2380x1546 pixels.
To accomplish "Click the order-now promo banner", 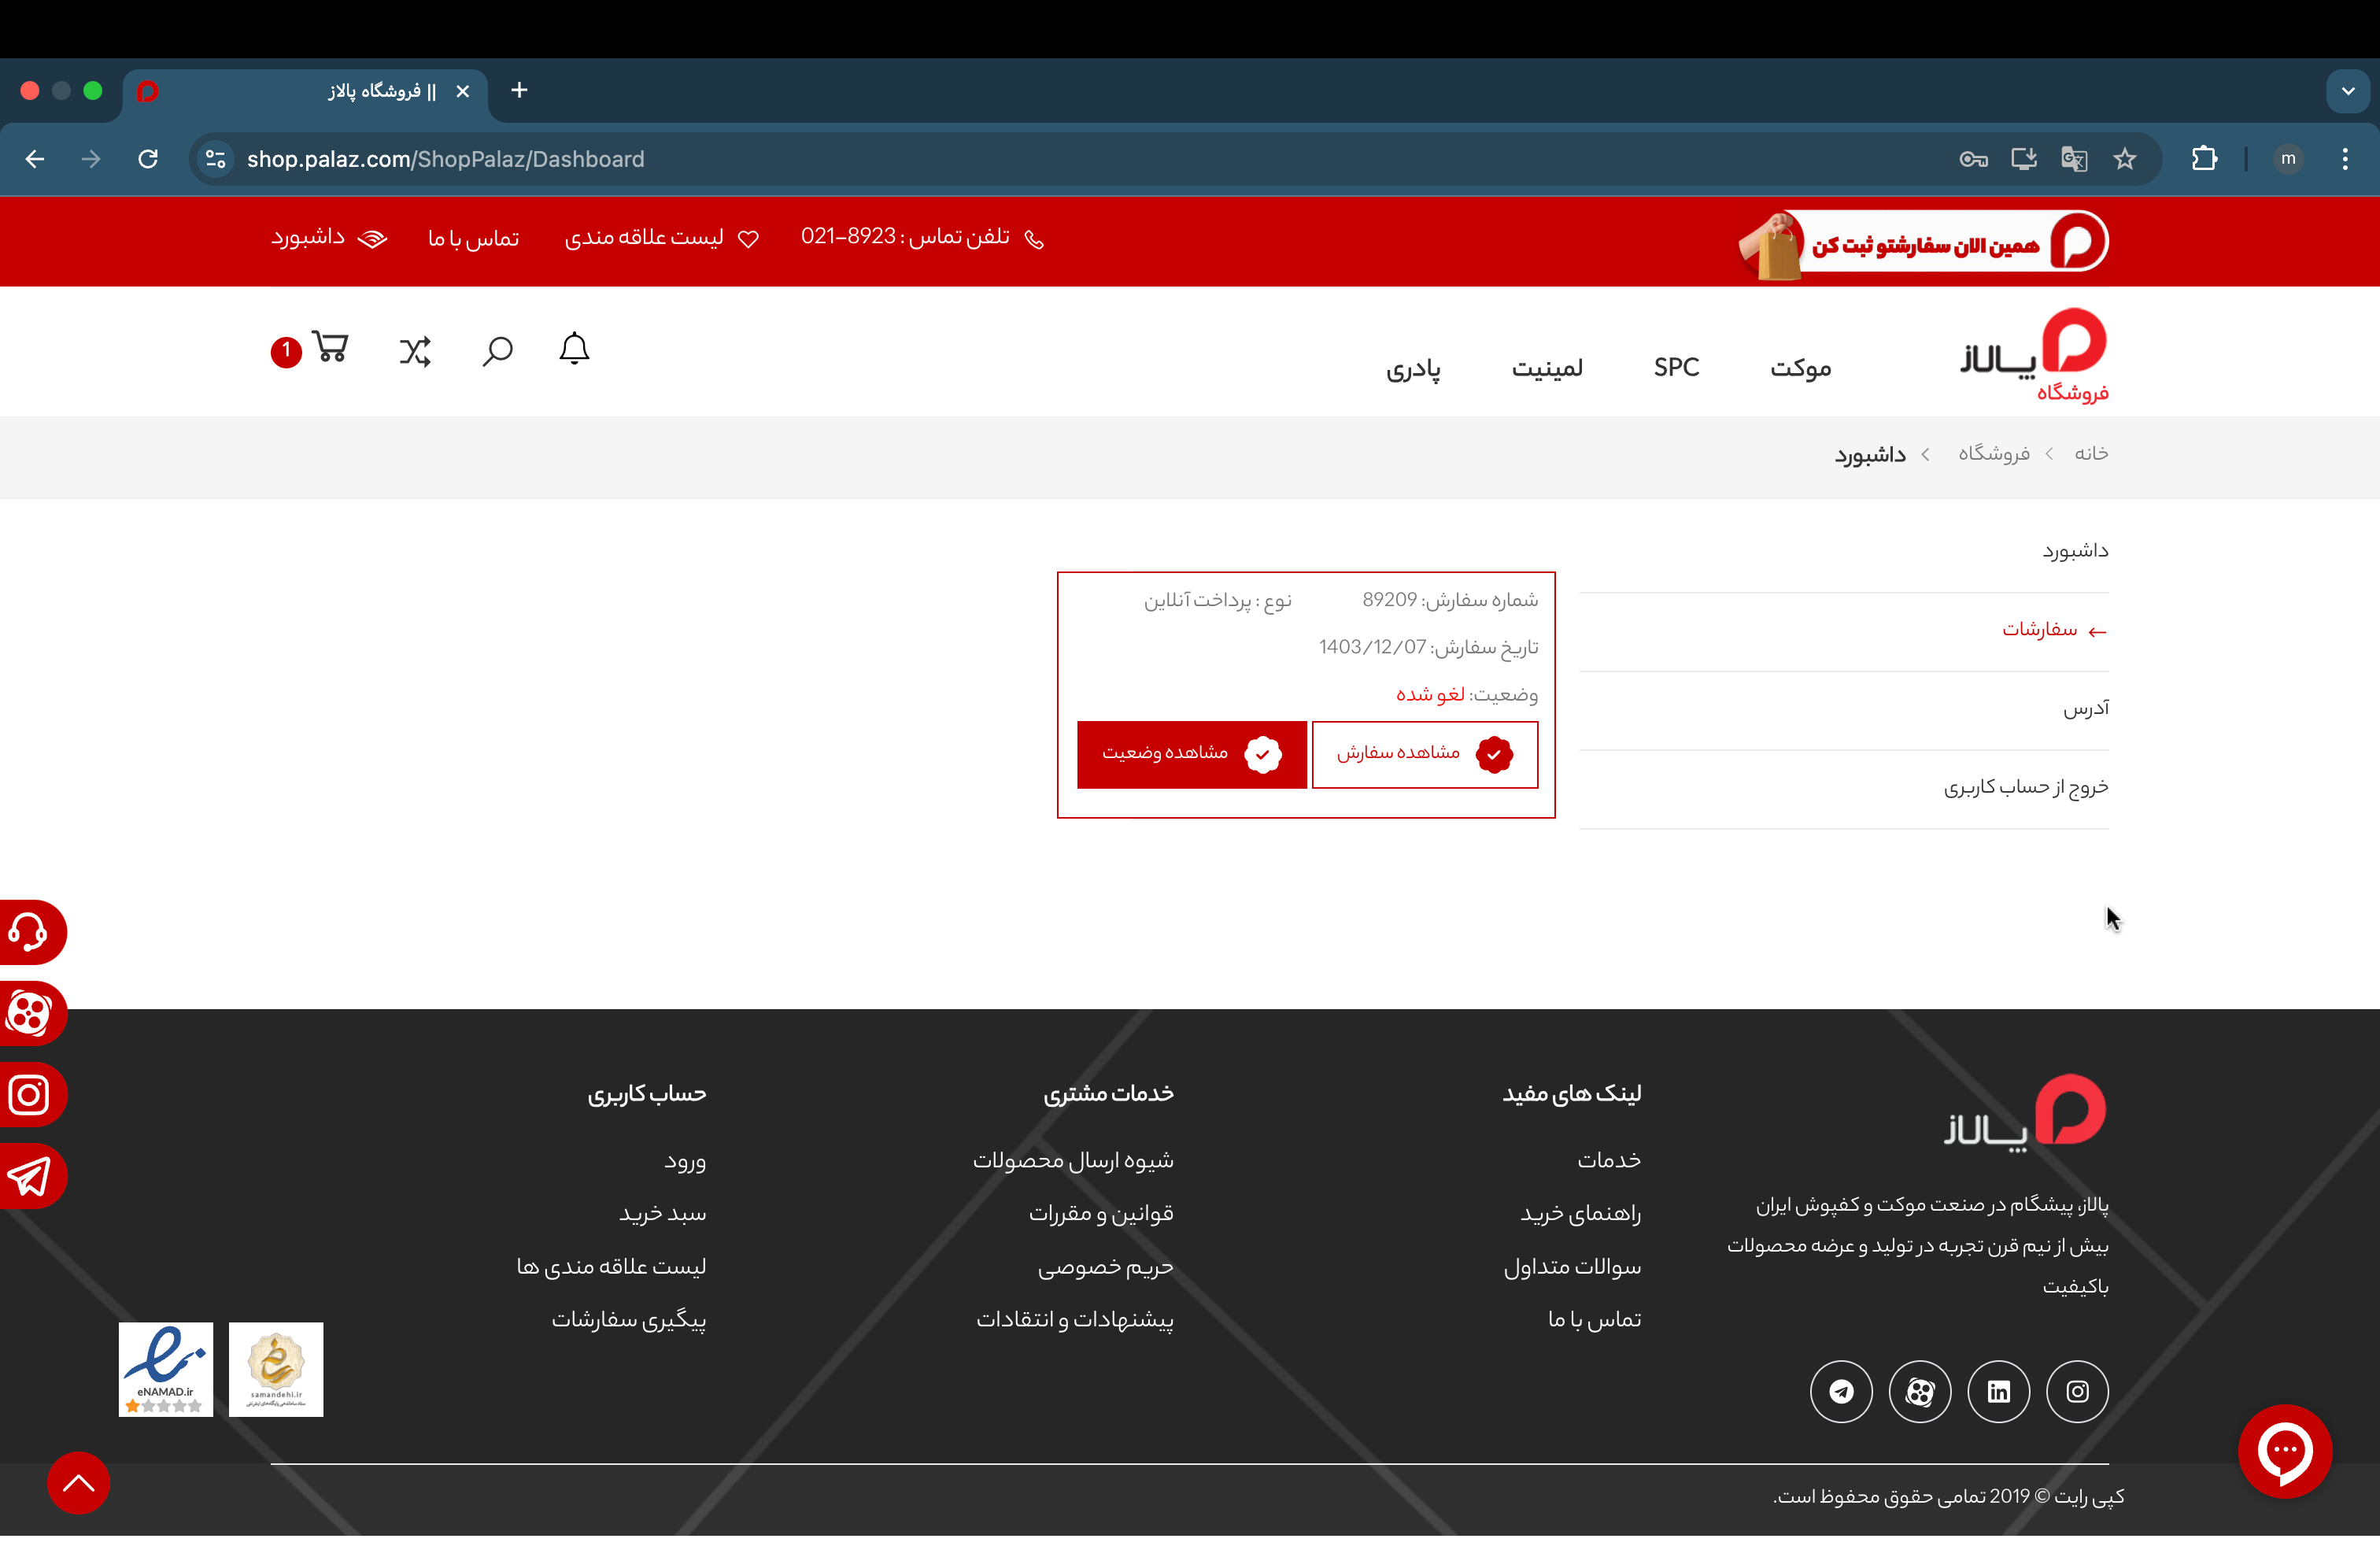I will 1924,243.
